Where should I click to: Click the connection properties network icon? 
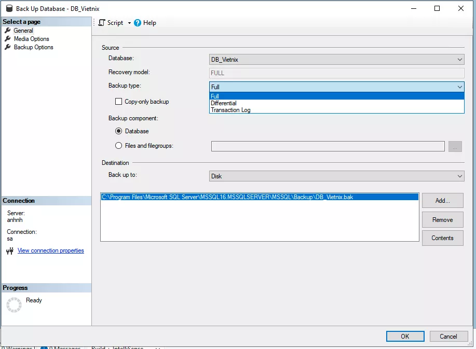click(x=10, y=251)
